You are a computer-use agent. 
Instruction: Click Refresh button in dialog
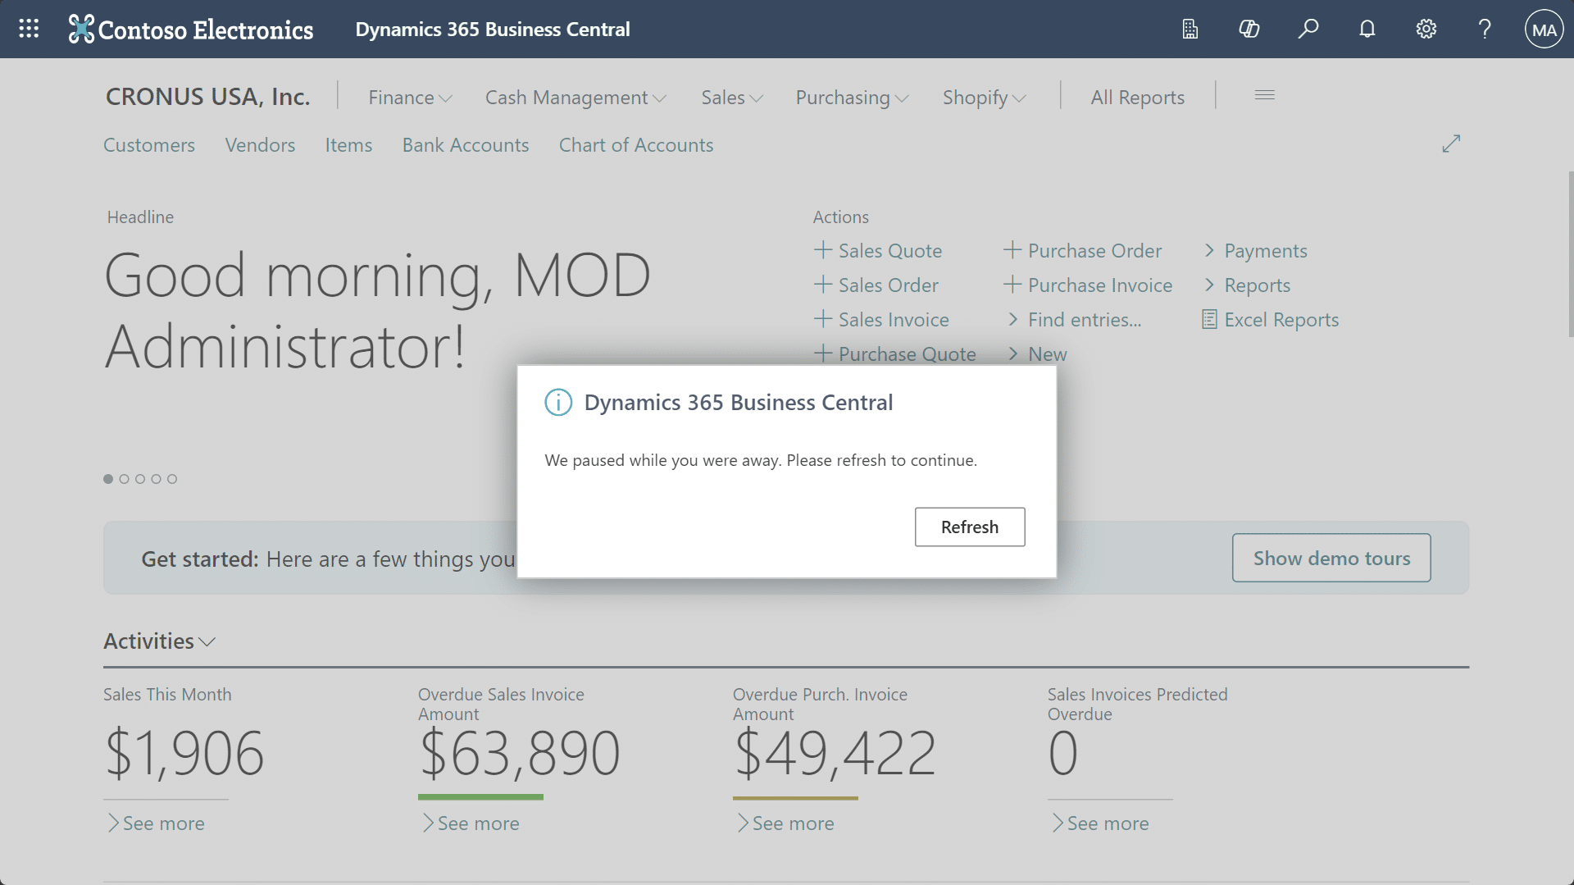[970, 527]
